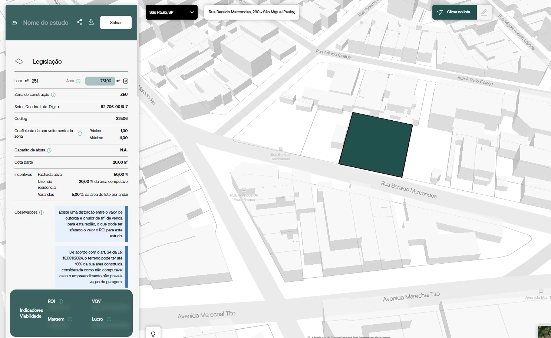Open the ROI info tooltip icon
551x338 pixels.
[61, 301]
